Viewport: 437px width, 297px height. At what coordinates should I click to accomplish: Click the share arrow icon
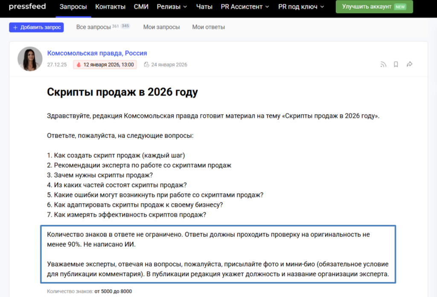[x=409, y=64]
